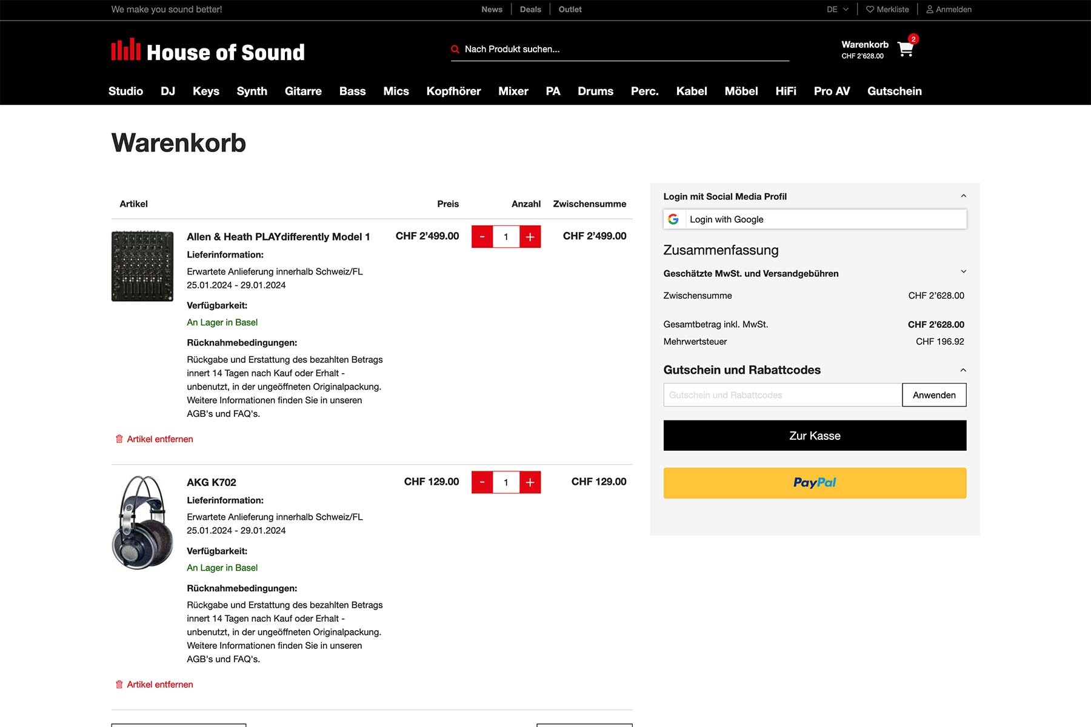Open the Gutschein category
1091x727 pixels.
pos(894,91)
